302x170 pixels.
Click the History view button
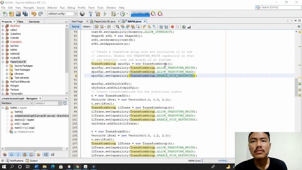point(86,26)
